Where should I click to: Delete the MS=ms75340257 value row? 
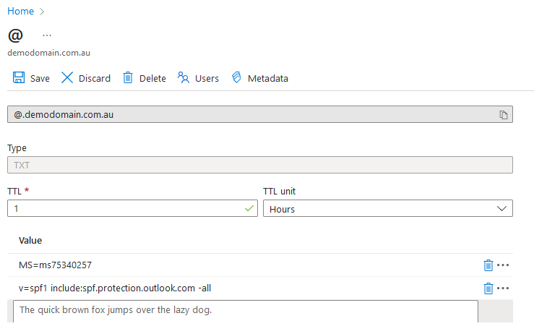(x=488, y=265)
